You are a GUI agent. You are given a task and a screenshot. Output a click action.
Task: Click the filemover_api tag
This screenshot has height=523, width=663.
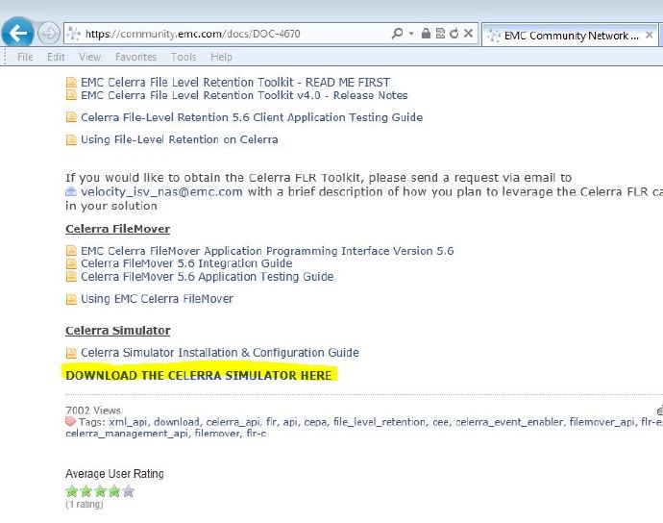coord(602,422)
